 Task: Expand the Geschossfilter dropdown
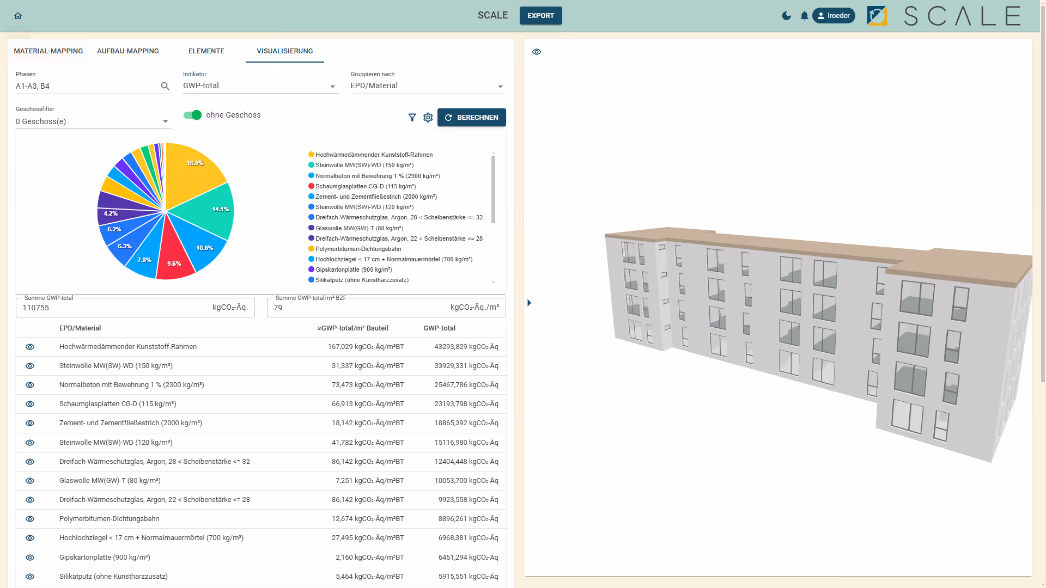tap(93, 121)
